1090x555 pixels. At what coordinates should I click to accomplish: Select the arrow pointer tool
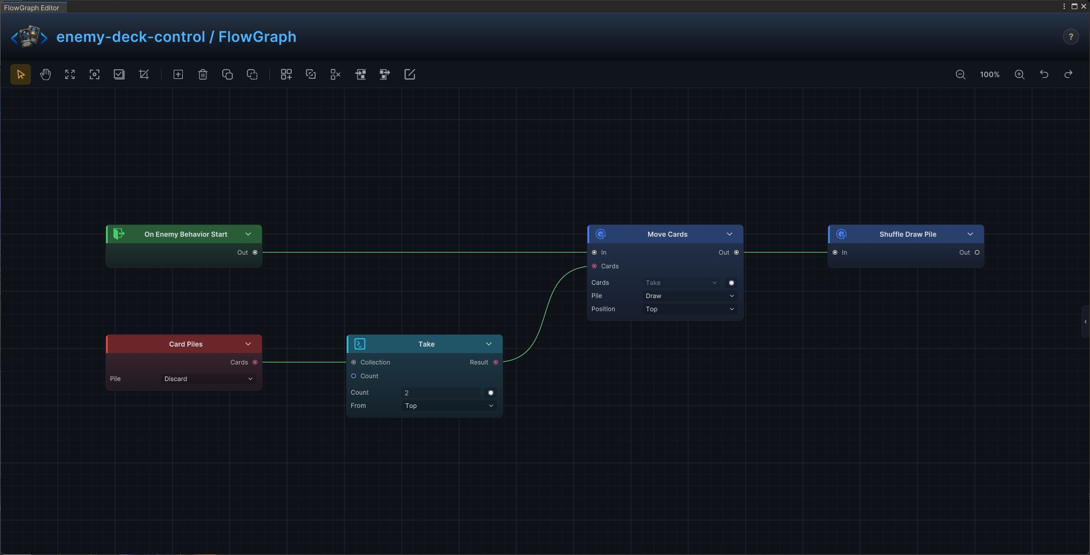[x=21, y=74]
